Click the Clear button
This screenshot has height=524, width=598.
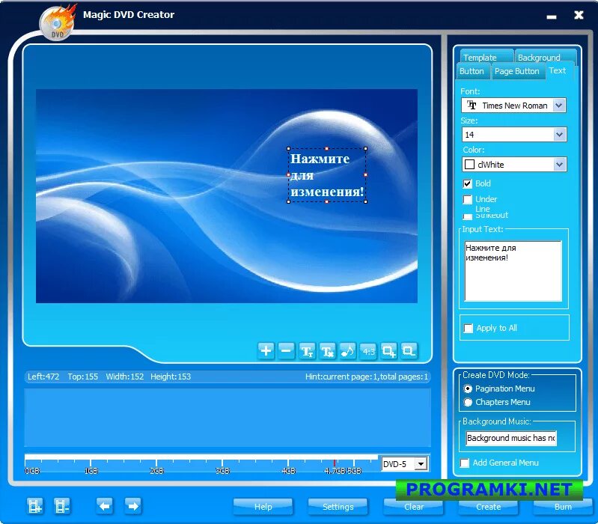414,507
